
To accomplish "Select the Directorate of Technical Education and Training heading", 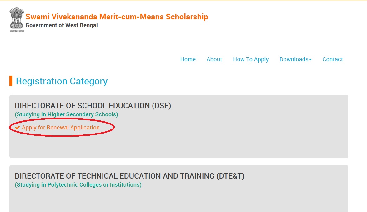I will (x=129, y=176).
